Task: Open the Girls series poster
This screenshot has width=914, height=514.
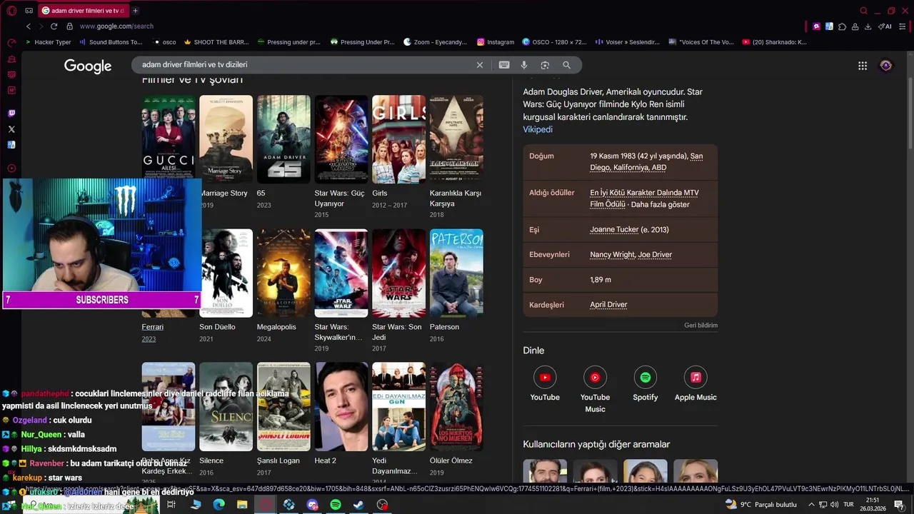Action: point(398,139)
